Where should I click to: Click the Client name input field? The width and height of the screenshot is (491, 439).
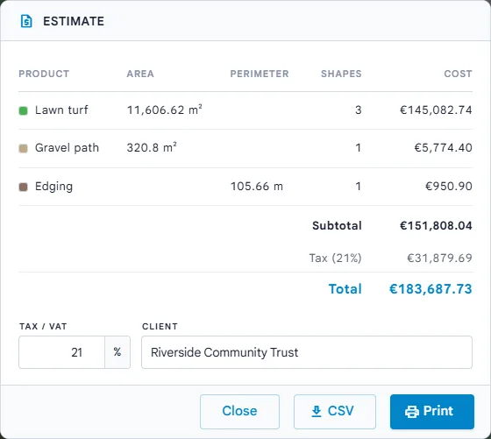point(307,352)
